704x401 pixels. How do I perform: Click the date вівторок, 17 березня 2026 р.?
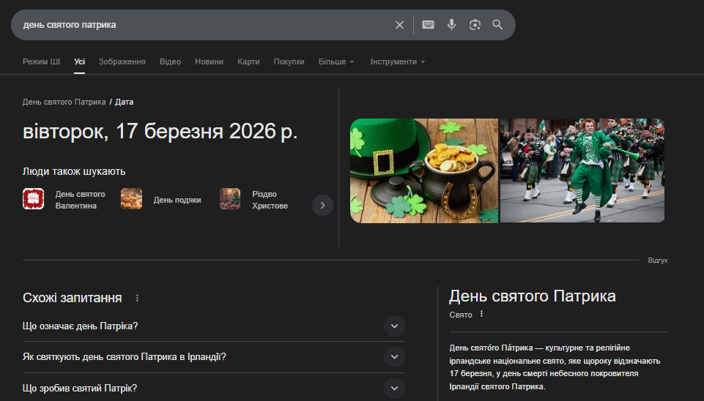[x=160, y=132]
